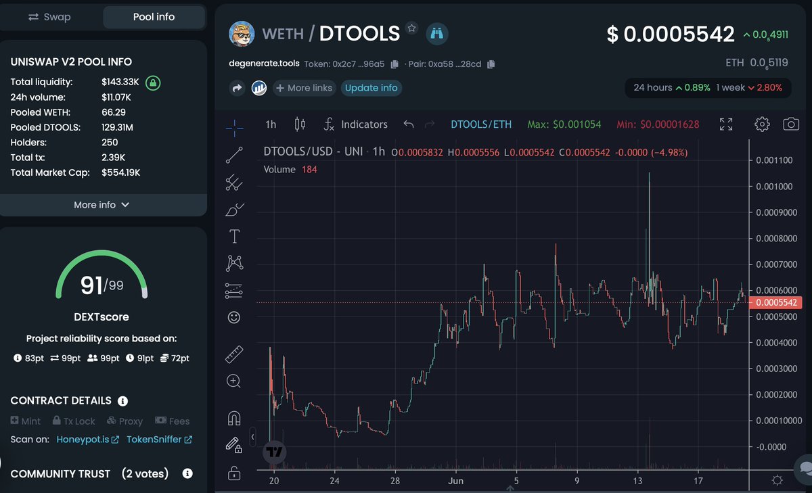
Task: Enter fullscreen chart mode
Action: (726, 124)
